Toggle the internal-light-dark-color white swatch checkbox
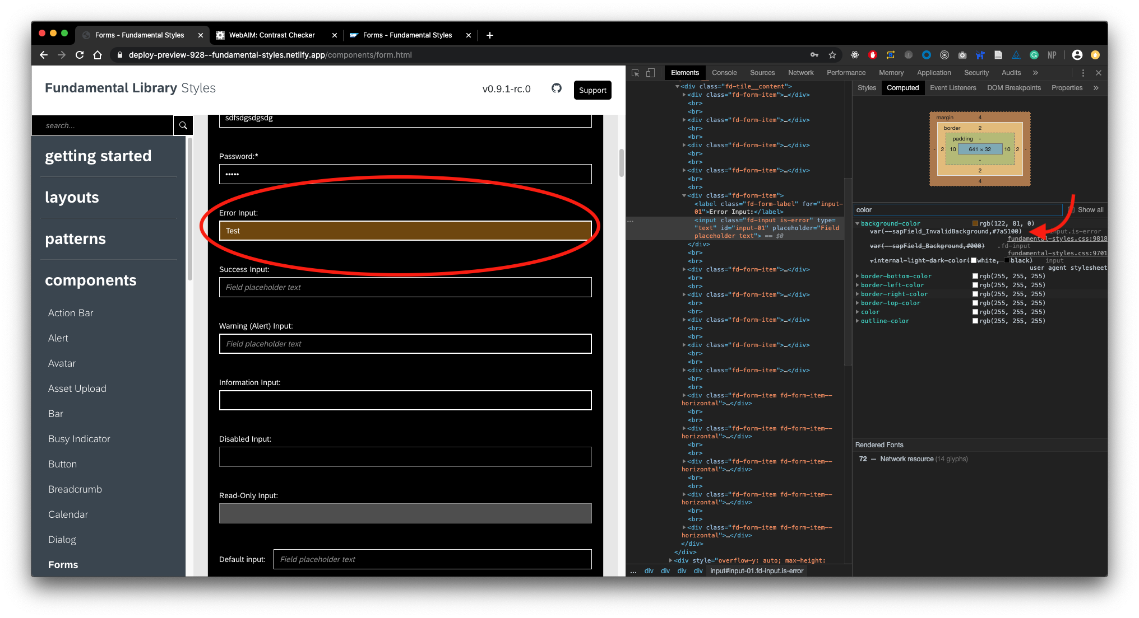This screenshot has height=618, width=1139. 974,260
